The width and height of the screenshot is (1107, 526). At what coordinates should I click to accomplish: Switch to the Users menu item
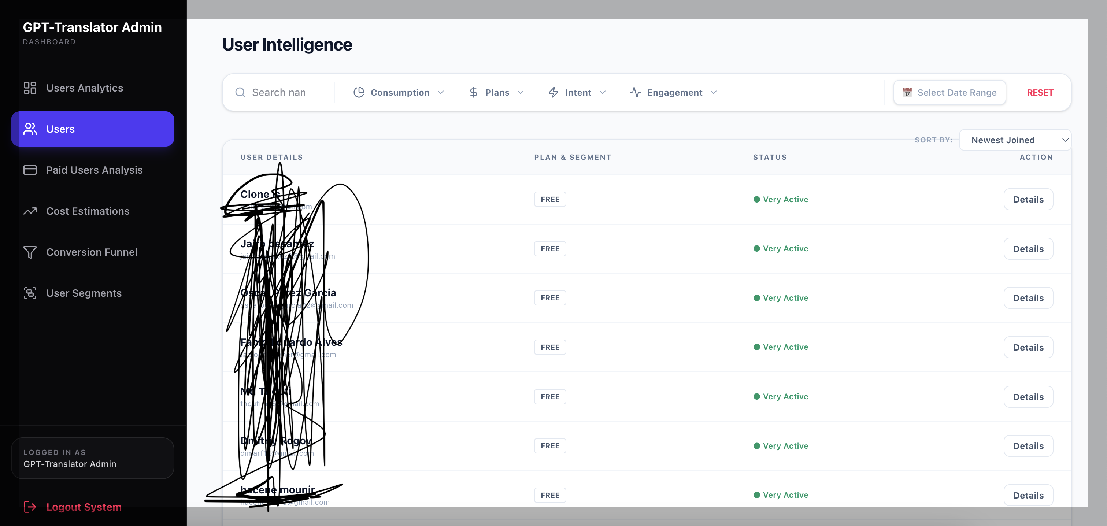(x=92, y=129)
